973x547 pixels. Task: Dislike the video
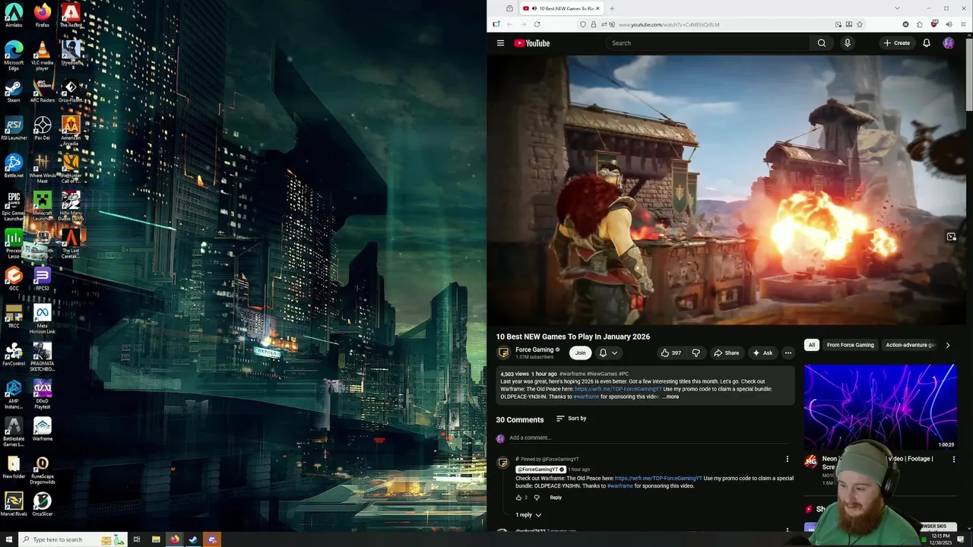tap(696, 353)
